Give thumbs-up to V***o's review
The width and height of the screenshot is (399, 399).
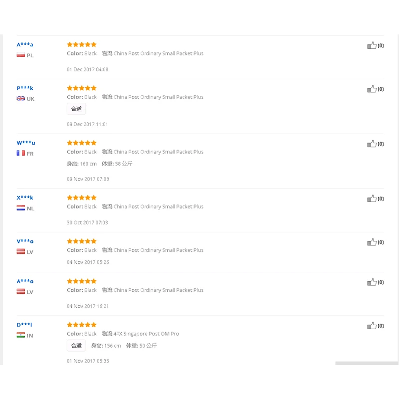pyautogui.click(x=372, y=242)
